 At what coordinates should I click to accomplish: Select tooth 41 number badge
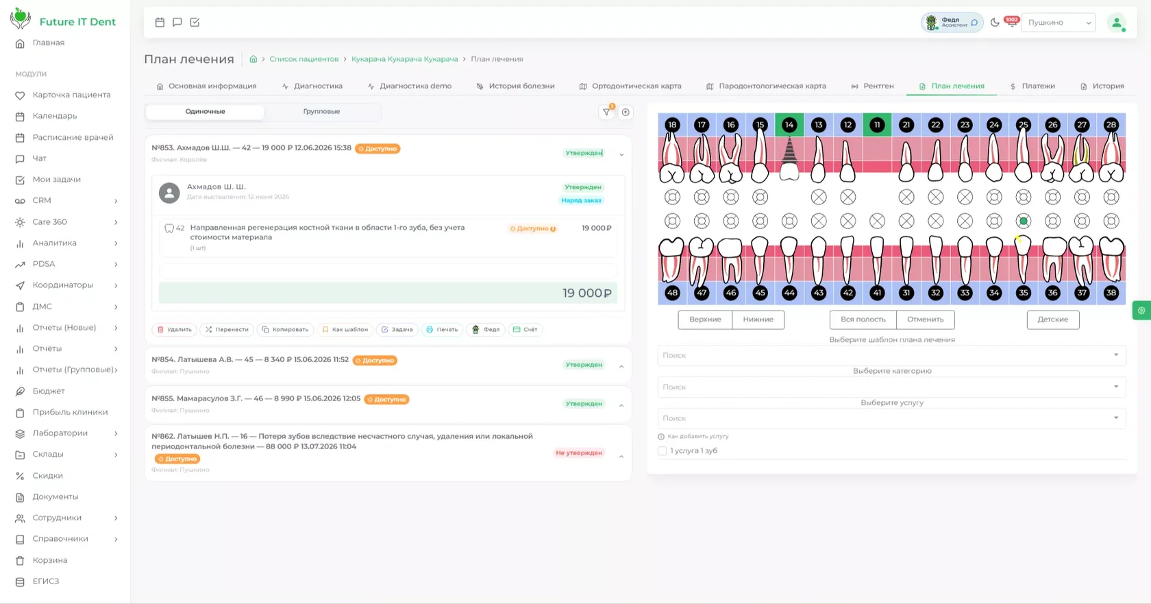pyautogui.click(x=877, y=293)
